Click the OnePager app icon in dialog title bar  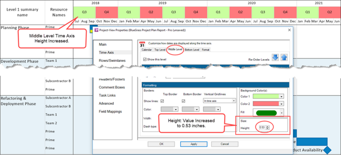[96, 30]
